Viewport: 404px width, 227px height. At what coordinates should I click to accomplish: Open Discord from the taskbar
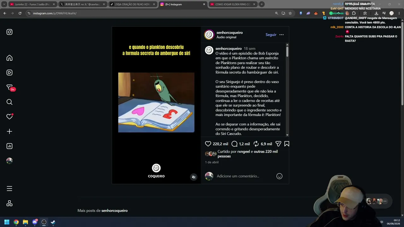click(x=35, y=222)
